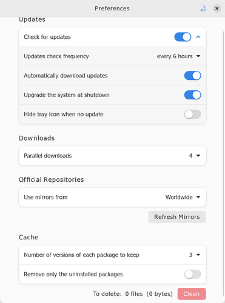Click the 'Check for updates' row label
The width and height of the screenshot is (225, 303).
(47, 37)
